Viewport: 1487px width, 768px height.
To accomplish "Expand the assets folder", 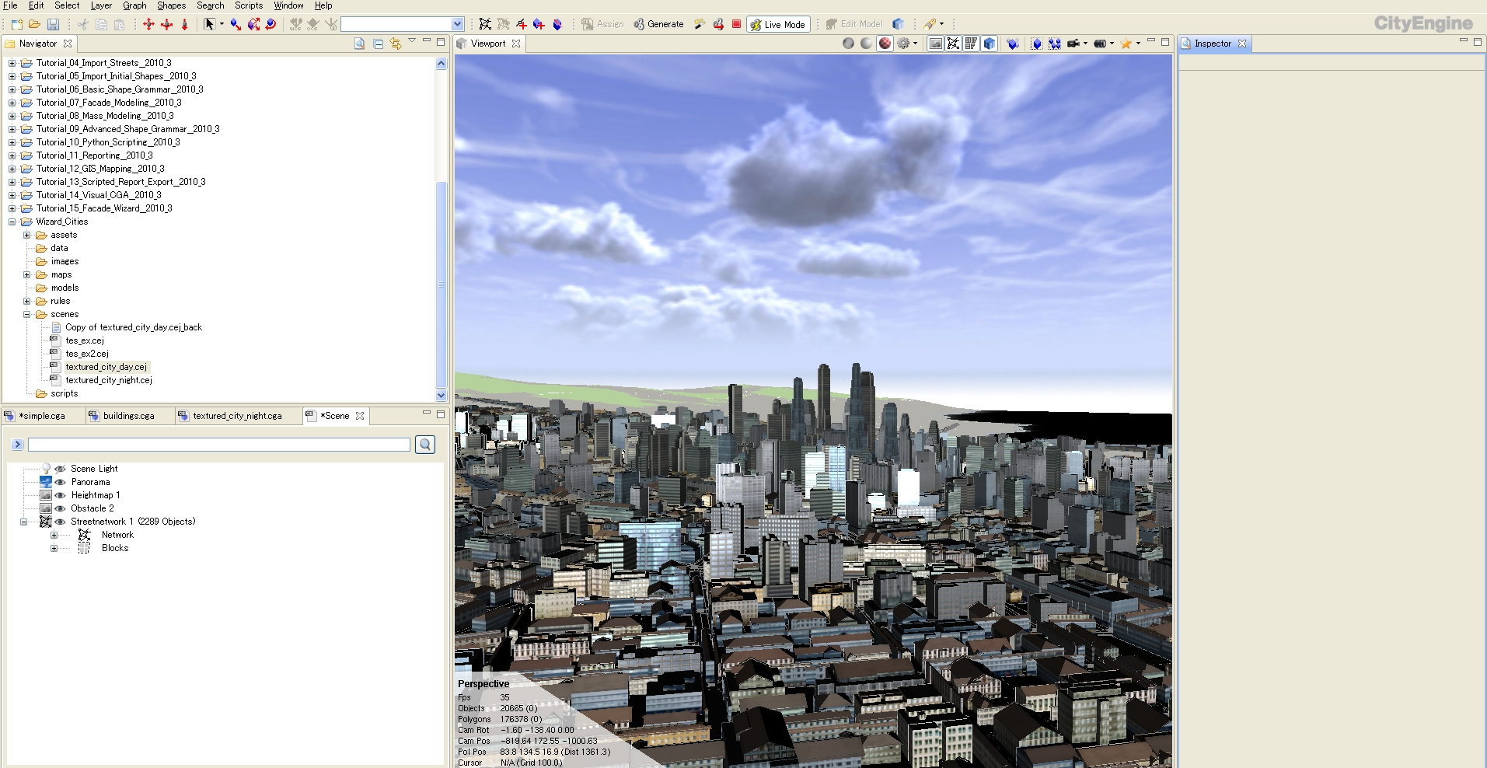I will [x=26, y=235].
